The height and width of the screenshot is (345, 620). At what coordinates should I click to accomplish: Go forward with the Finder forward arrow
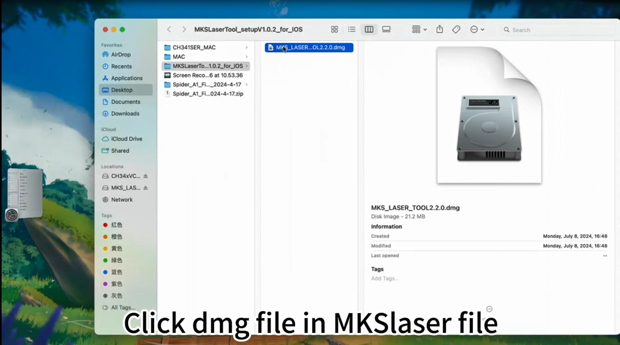coord(184,30)
